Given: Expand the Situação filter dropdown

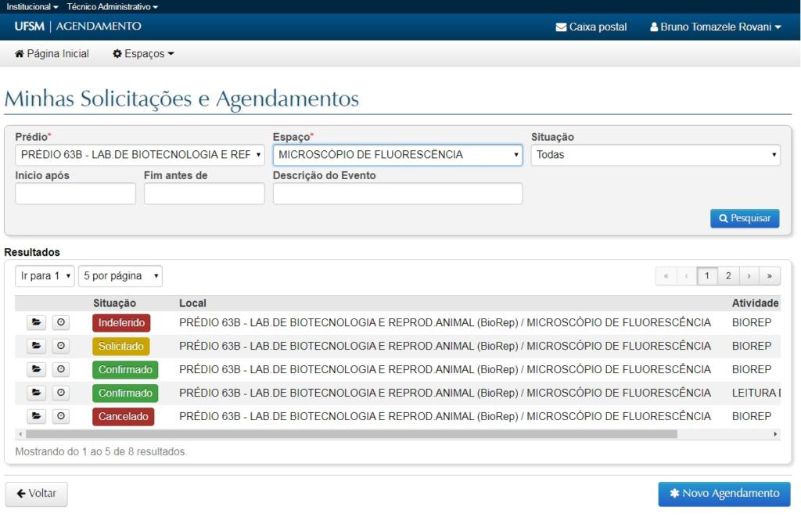Looking at the screenshot, I should pos(656,155).
